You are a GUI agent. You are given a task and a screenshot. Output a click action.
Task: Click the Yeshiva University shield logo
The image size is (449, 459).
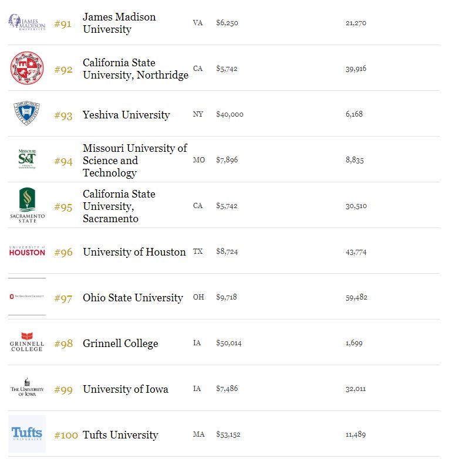[27, 114]
